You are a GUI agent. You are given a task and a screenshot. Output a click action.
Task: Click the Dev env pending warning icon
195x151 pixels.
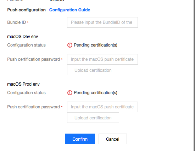(70, 45)
